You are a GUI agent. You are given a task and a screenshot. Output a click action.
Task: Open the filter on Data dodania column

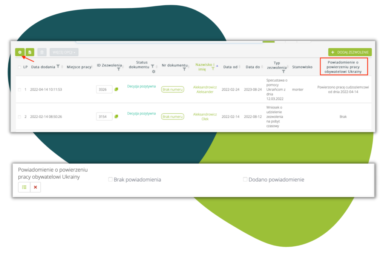(58, 66)
